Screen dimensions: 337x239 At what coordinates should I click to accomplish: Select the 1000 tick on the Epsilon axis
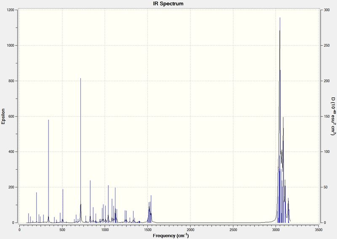11,45
